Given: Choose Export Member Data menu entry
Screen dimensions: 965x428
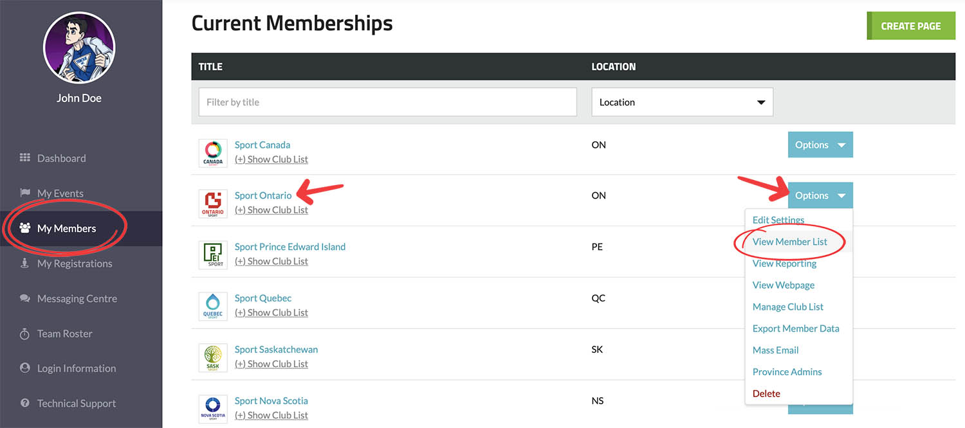Looking at the screenshot, I should coord(796,328).
